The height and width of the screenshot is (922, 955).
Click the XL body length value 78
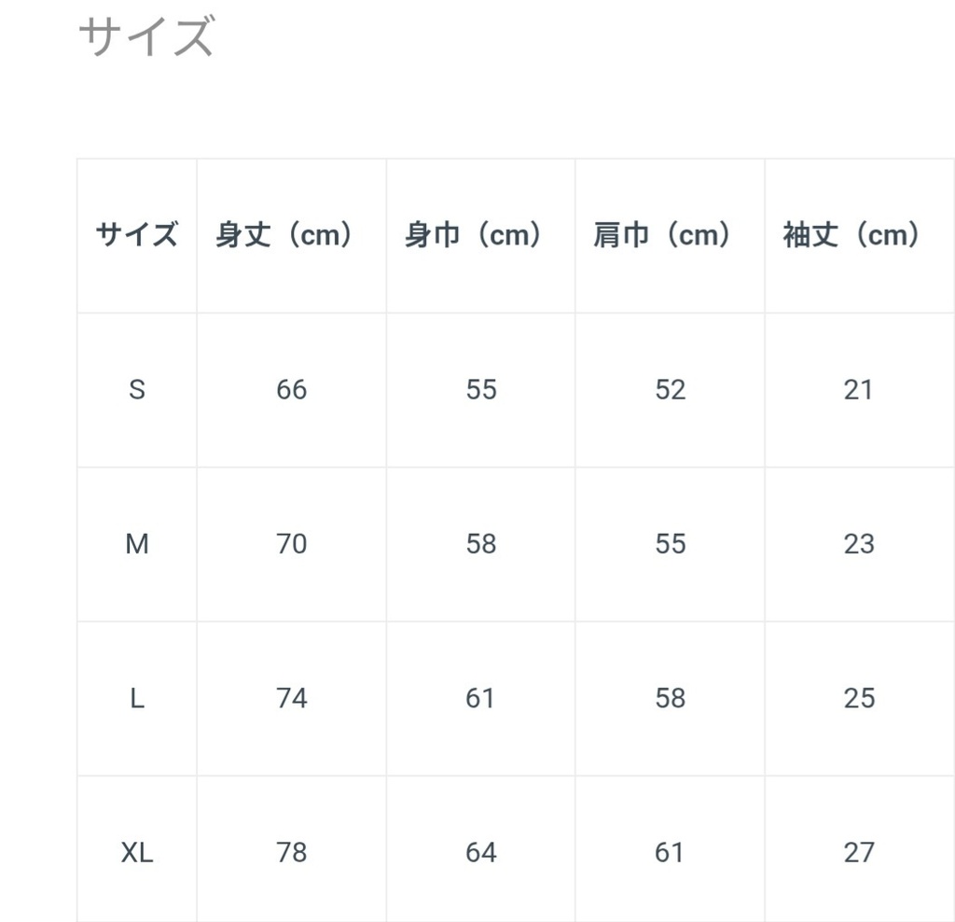tap(292, 853)
